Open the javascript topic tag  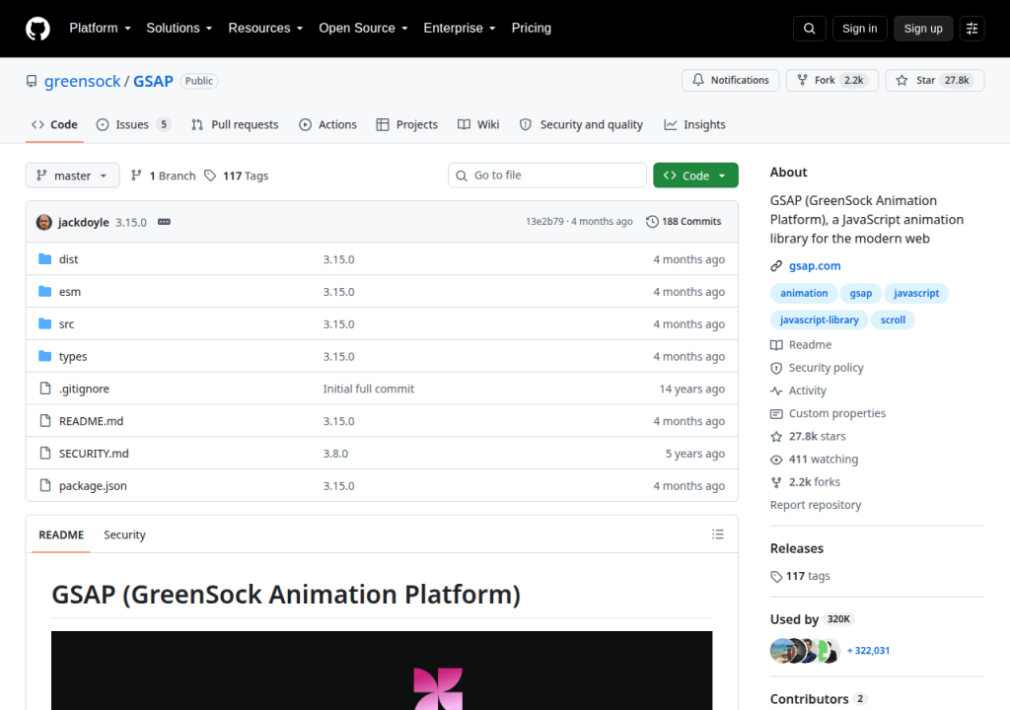point(916,293)
